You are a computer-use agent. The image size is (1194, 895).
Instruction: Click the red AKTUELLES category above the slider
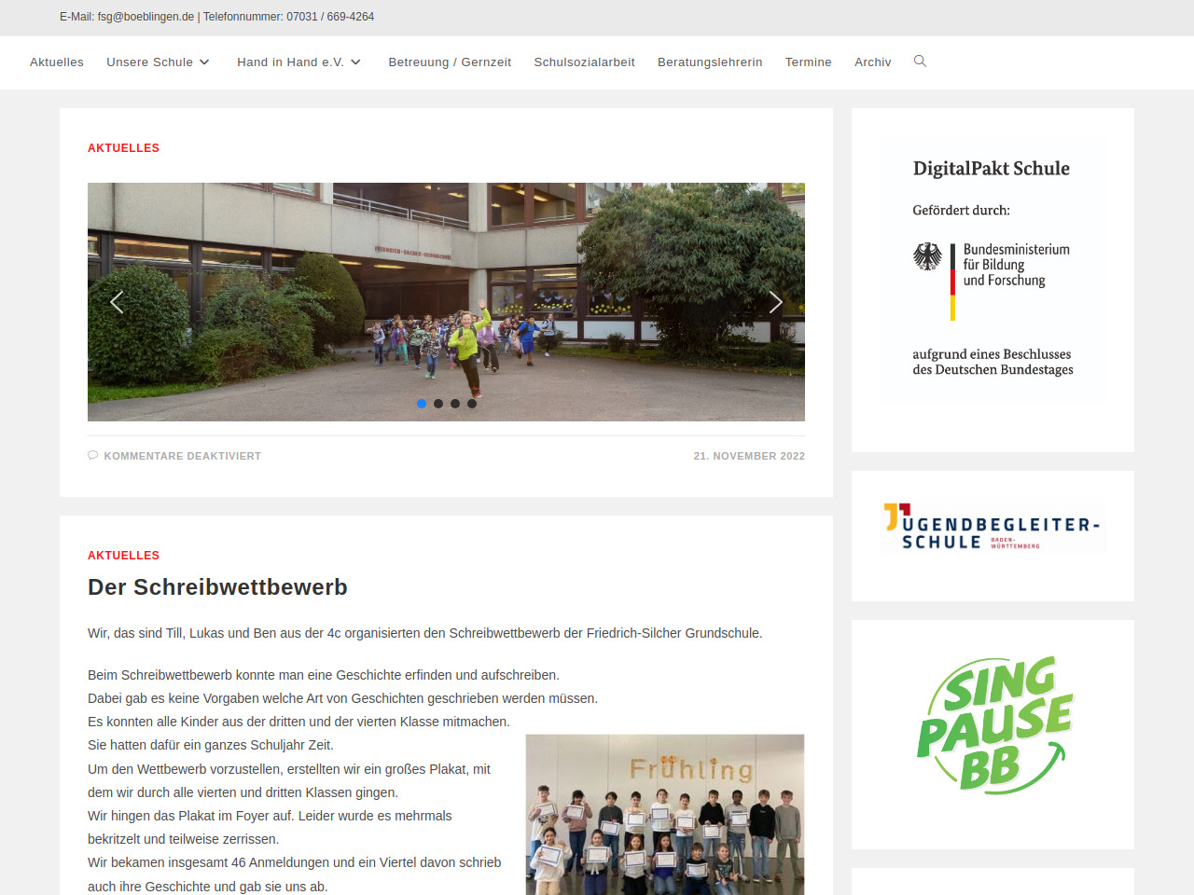click(x=123, y=148)
